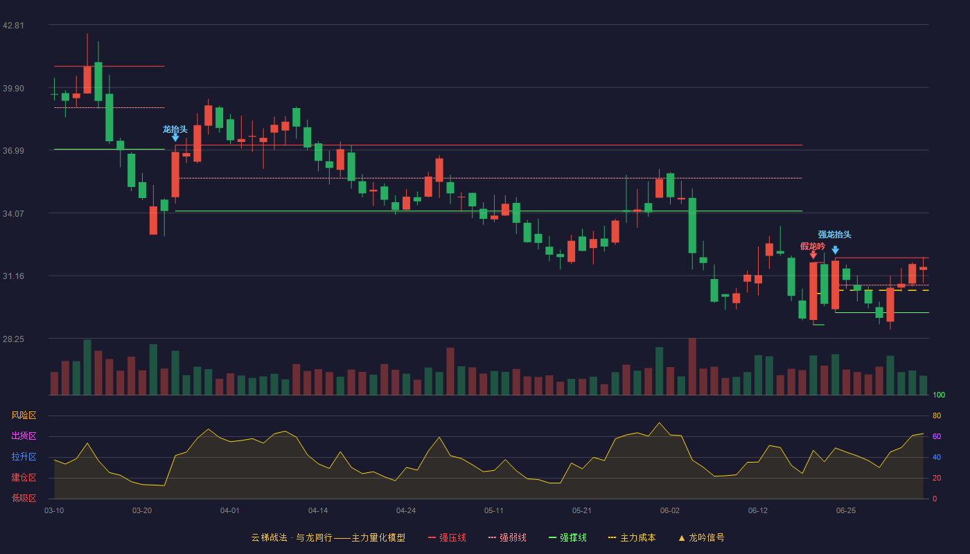The image size is (970, 554).
Task: Click the blue 40 indicator scale value
Action: 937,457
